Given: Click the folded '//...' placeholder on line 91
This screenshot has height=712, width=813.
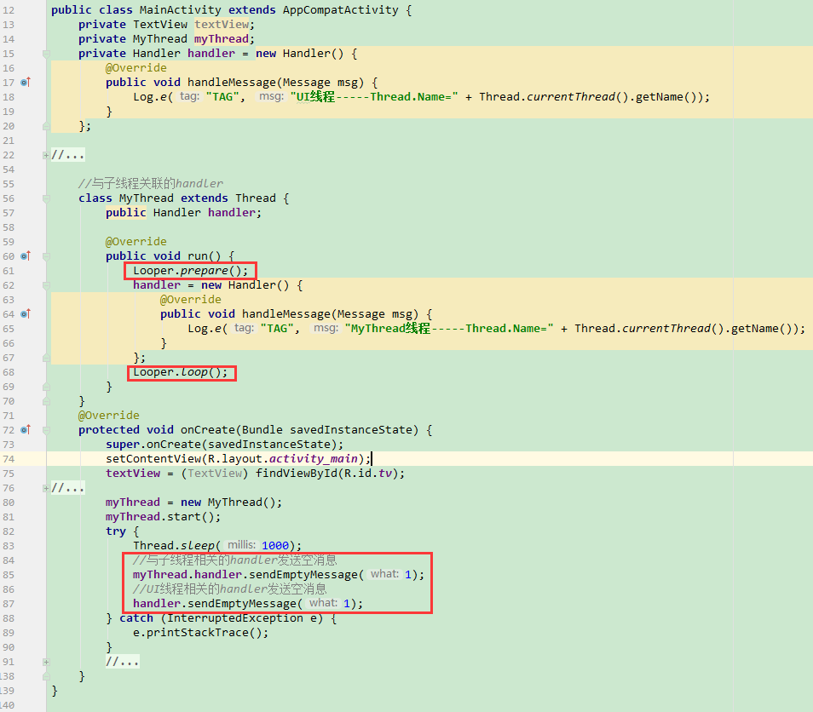Looking at the screenshot, I should click(x=123, y=662).
